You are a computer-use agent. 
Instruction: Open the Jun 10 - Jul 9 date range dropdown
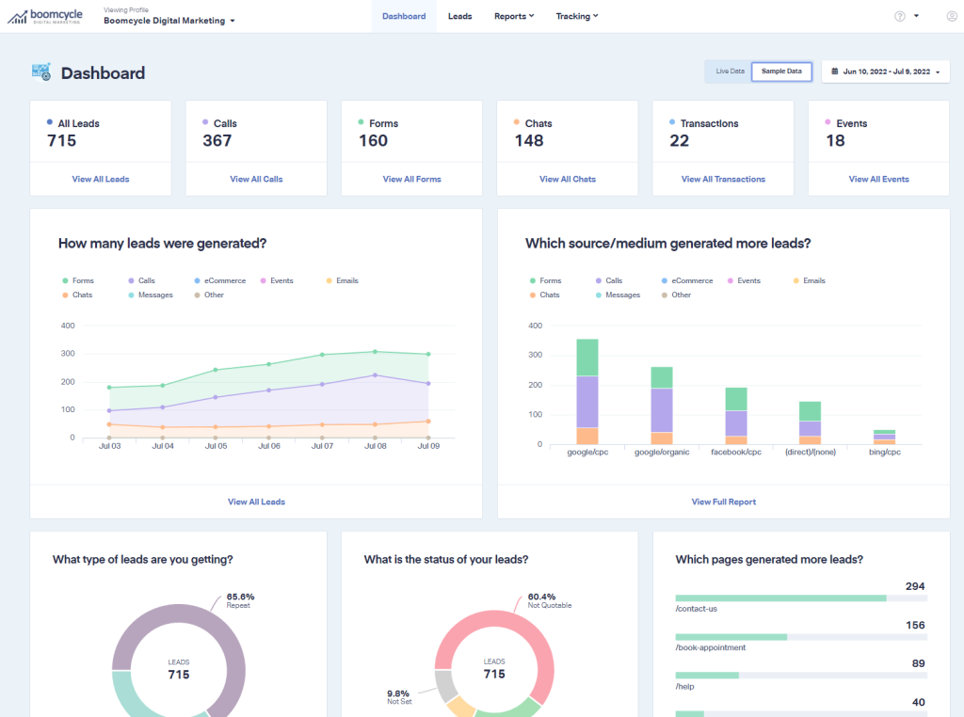tap(885, 72)
